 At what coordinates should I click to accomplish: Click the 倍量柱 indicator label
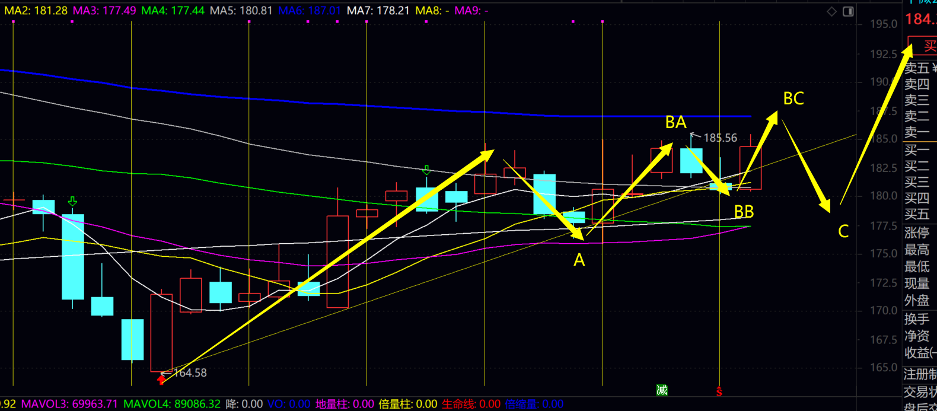pos(407,404)
